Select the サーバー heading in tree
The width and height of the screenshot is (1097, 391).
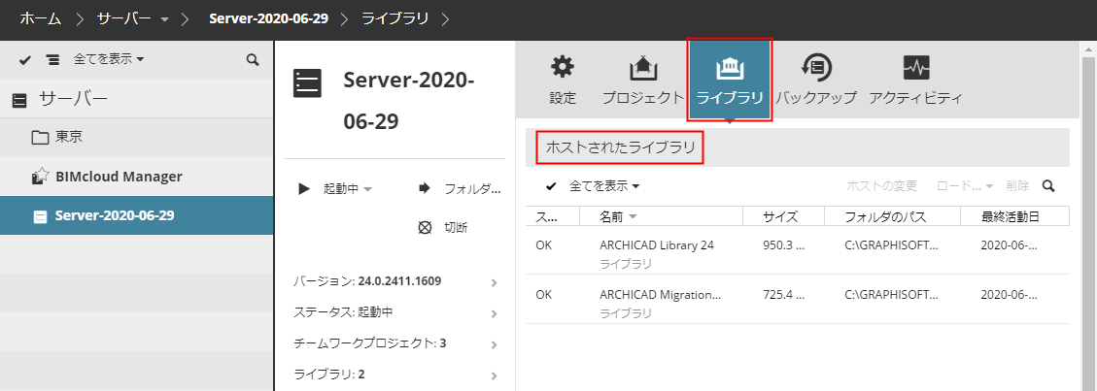136,99
